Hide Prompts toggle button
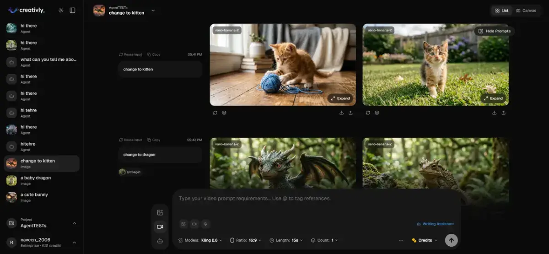The height and width of the screenshot is (254, 549). tap(494, 31)
